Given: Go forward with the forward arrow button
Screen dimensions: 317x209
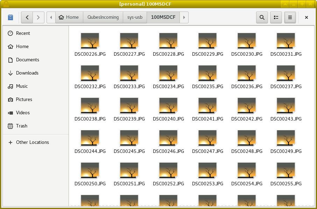Looking at the screenshot, I should click(x=38, y=17).
